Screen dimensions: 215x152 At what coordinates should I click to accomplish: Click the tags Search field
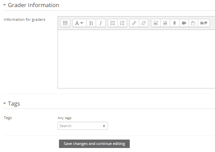coord(83,126)
